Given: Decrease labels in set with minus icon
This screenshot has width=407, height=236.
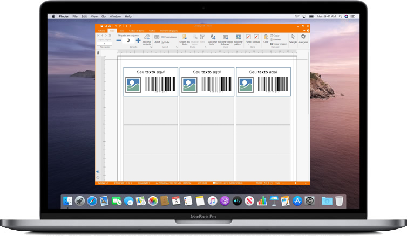Looking at the screenshot, I should (x=119, y=40).
